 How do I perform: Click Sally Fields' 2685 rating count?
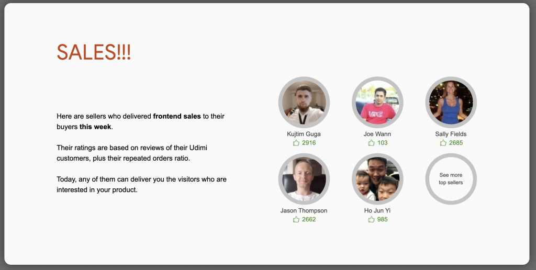[x=456, y=143]
